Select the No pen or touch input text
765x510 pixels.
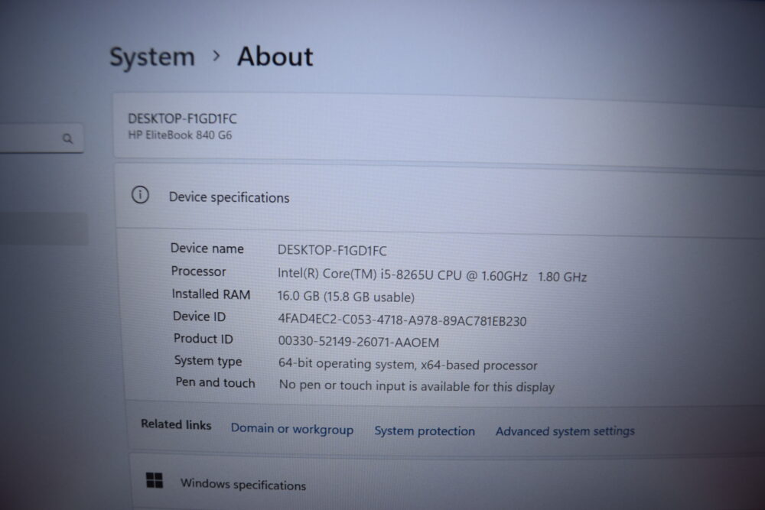pos(417,386)
